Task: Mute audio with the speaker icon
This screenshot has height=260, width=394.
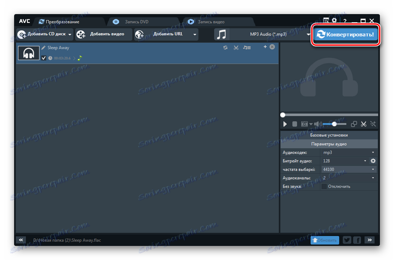Action: (x=317, y=124)
